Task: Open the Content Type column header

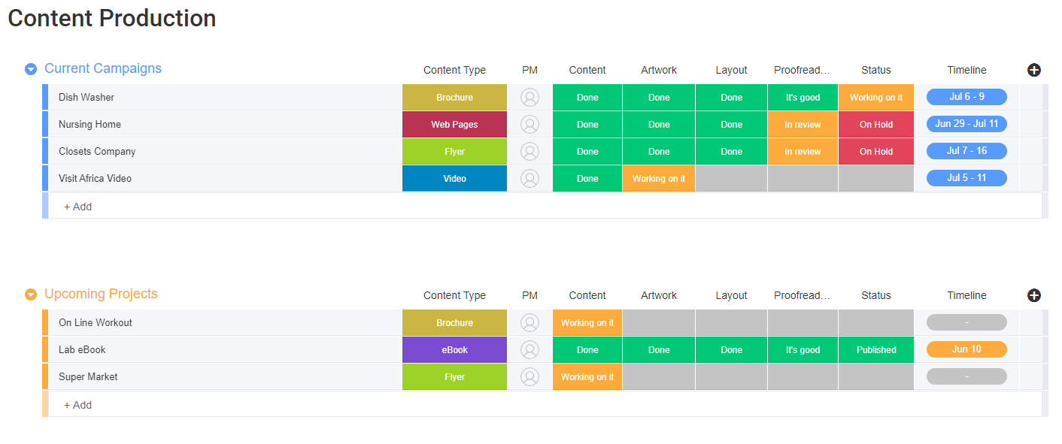Action: 454,70
